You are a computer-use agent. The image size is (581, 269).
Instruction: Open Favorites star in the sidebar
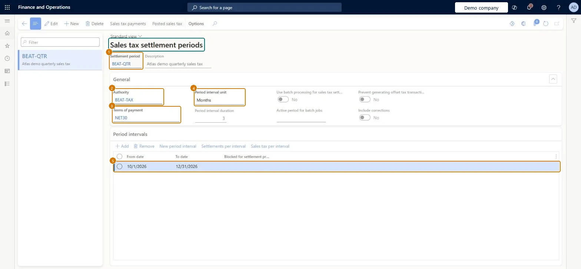[7, 46]
